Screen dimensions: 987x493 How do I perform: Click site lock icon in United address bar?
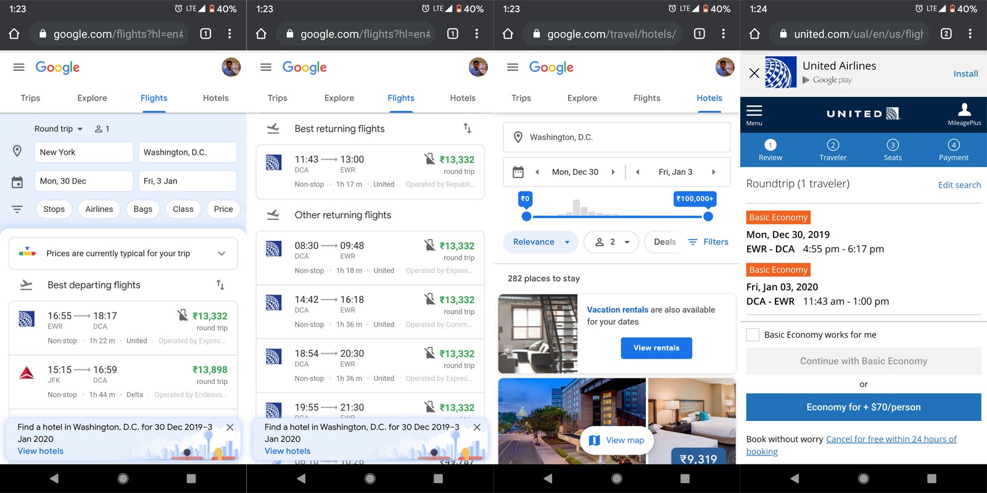tap(783, 34)
